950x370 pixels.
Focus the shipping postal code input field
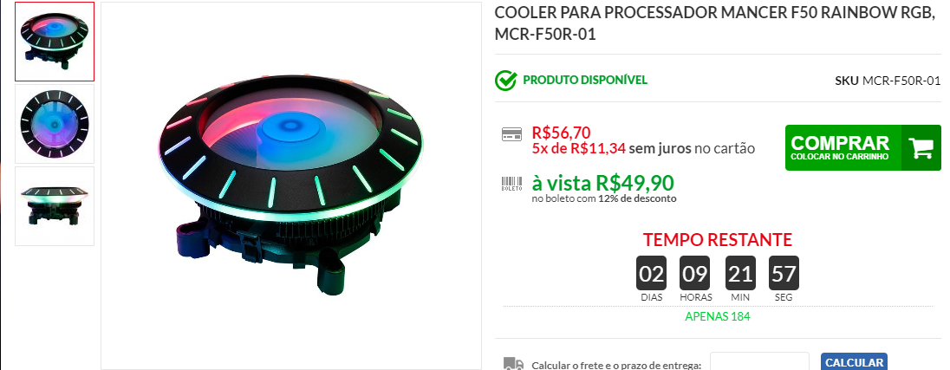[x=759, y=361]
